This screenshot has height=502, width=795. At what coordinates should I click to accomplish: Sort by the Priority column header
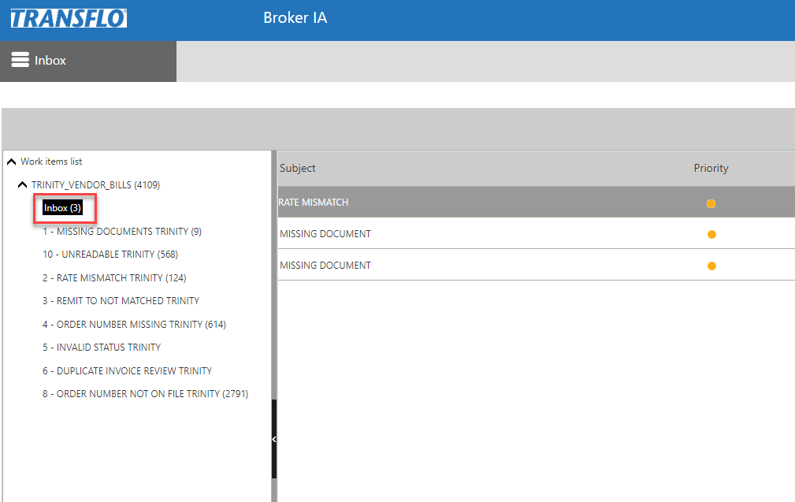tap(711, 168)
